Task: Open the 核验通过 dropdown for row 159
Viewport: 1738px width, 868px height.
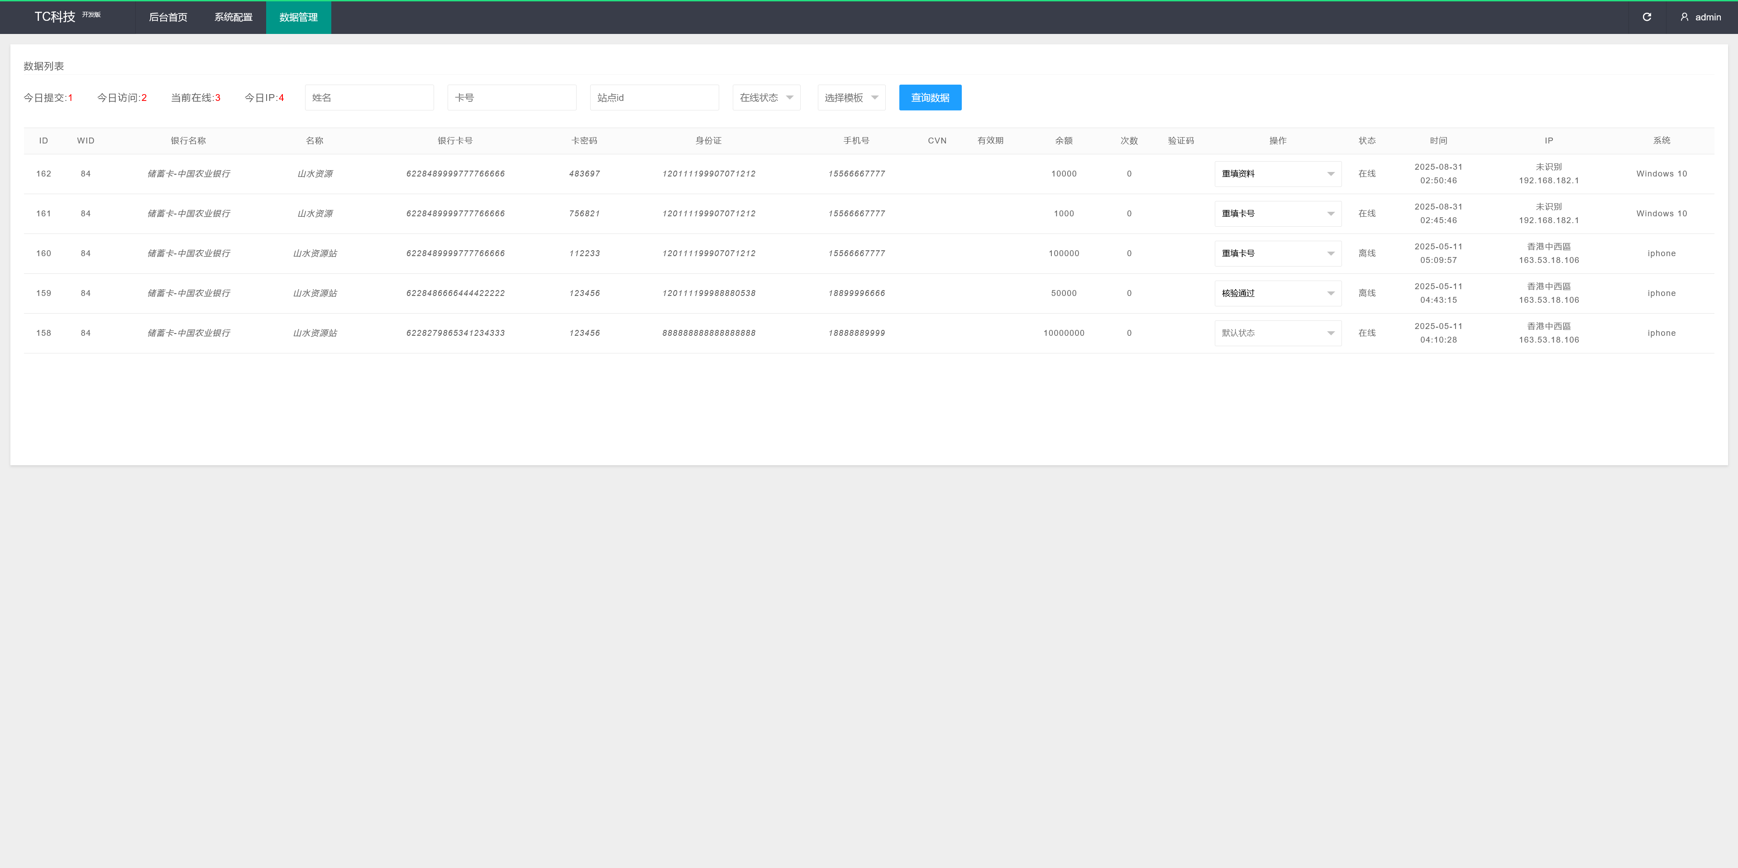Action: point(1277,293)
